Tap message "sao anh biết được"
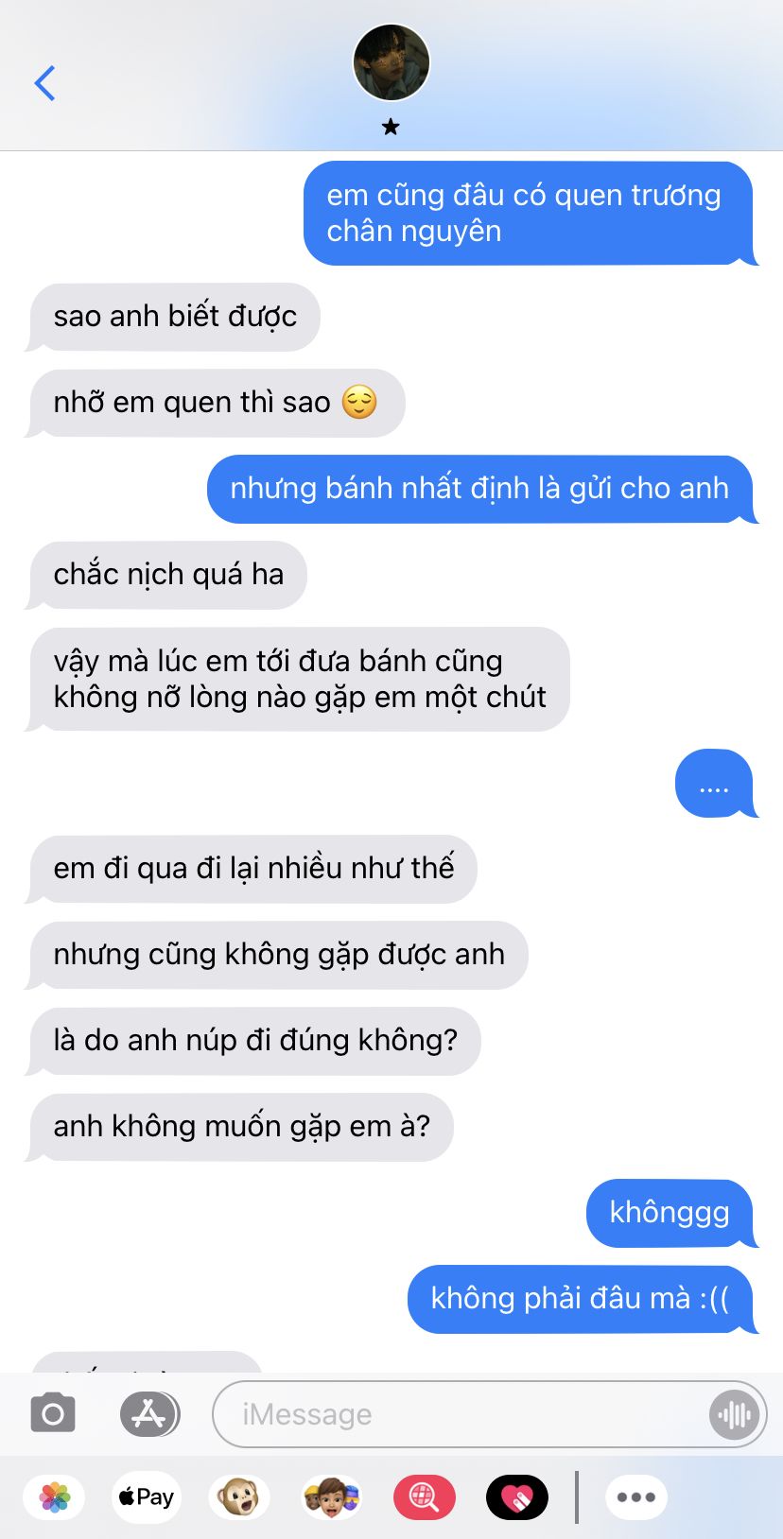The image size is (783, 1539). coord(175,317)
